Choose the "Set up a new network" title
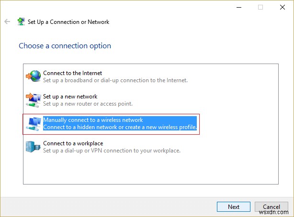Image resolution: width=294 pixels, height=217 pixels. point(70,97)
